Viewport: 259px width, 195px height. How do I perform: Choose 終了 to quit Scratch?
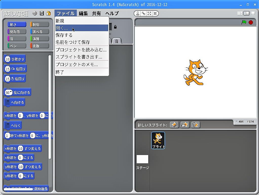[x=82, y=72]
